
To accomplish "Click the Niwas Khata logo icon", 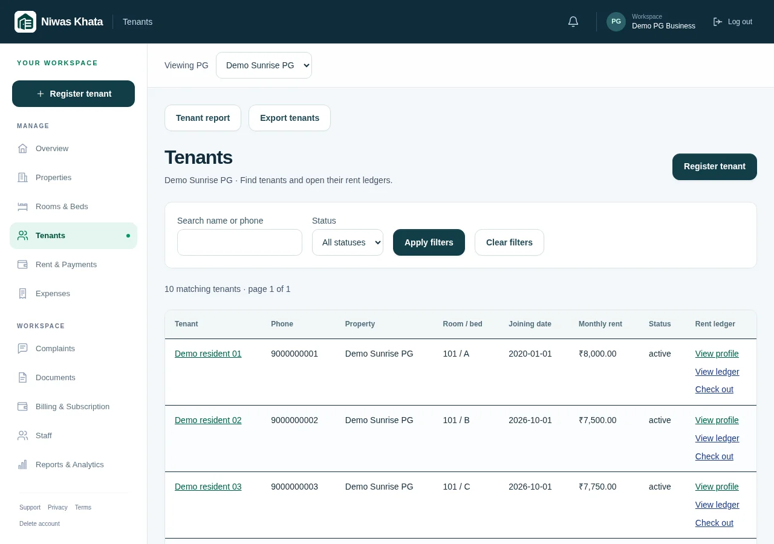I will [x=25, y=22].
